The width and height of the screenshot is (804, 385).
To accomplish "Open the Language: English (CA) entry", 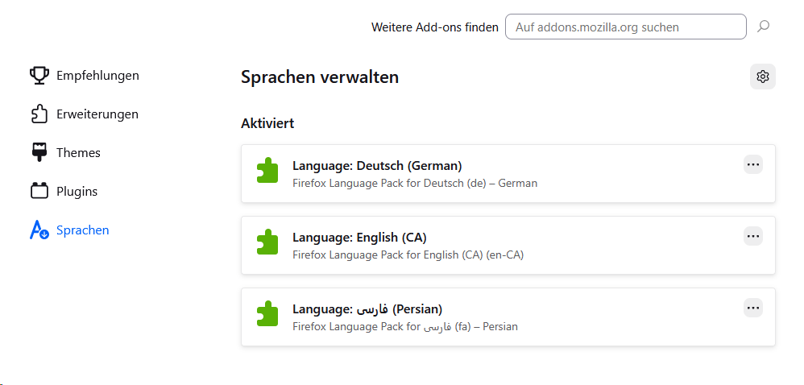I will 359,238.
